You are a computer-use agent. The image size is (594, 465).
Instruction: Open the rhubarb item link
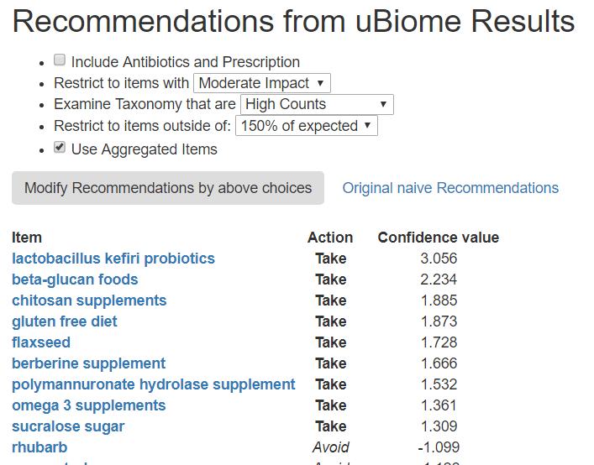tap(39, 447)
